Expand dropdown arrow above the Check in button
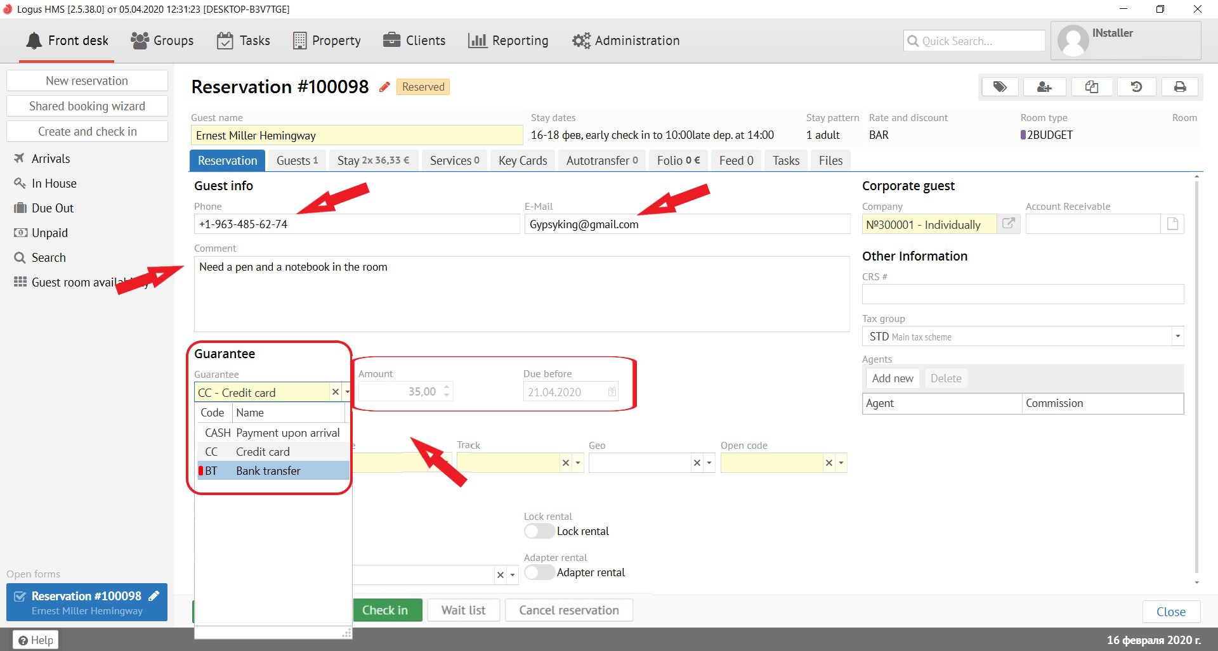The height and width of the screenshot is (651, 1218). click(x=513, y=575)
